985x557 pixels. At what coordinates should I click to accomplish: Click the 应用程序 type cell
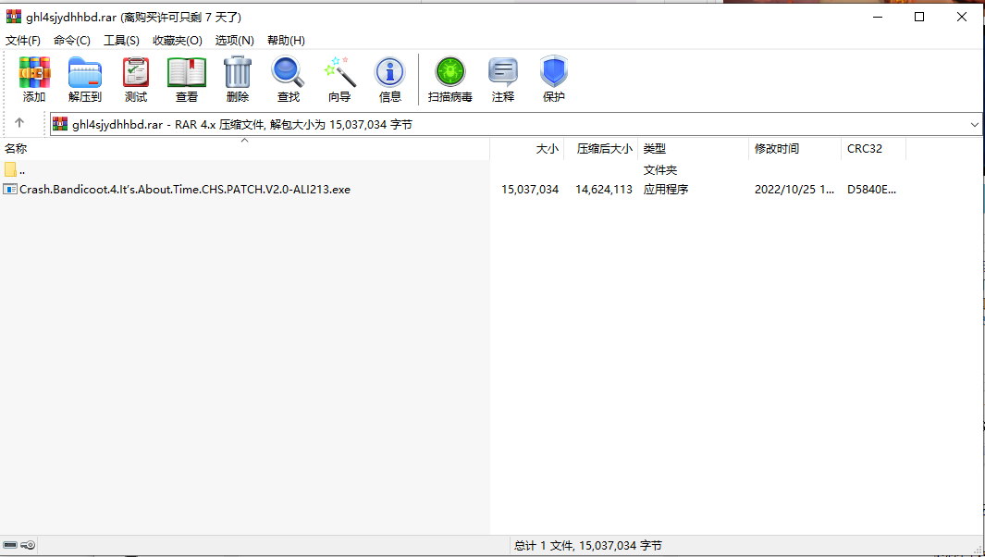666,190
